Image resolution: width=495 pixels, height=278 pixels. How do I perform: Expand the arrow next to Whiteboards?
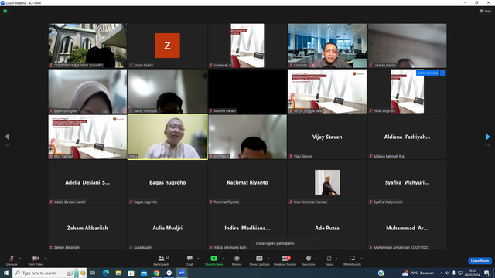click(361, 259)
